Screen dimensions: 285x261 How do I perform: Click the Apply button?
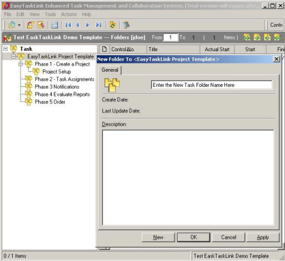263,237
